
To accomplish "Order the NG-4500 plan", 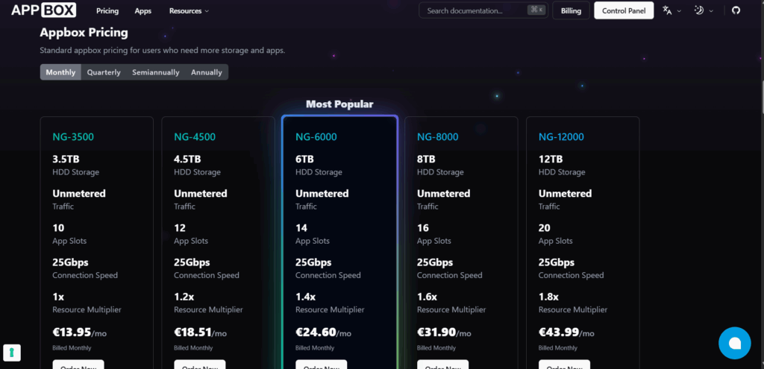I will [200, 365].
